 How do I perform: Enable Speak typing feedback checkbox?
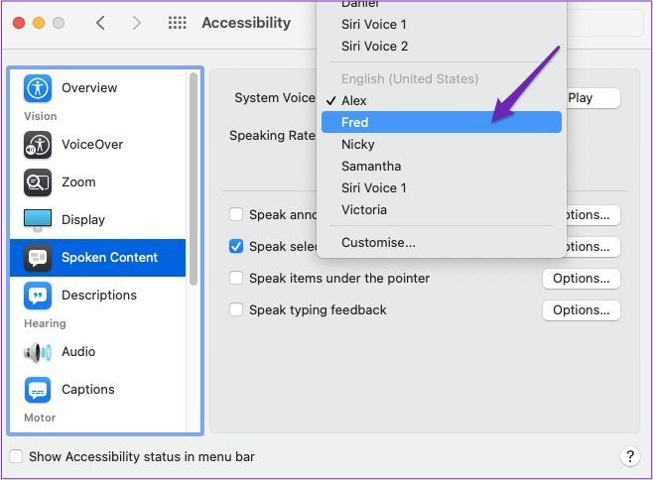[236, 309]
